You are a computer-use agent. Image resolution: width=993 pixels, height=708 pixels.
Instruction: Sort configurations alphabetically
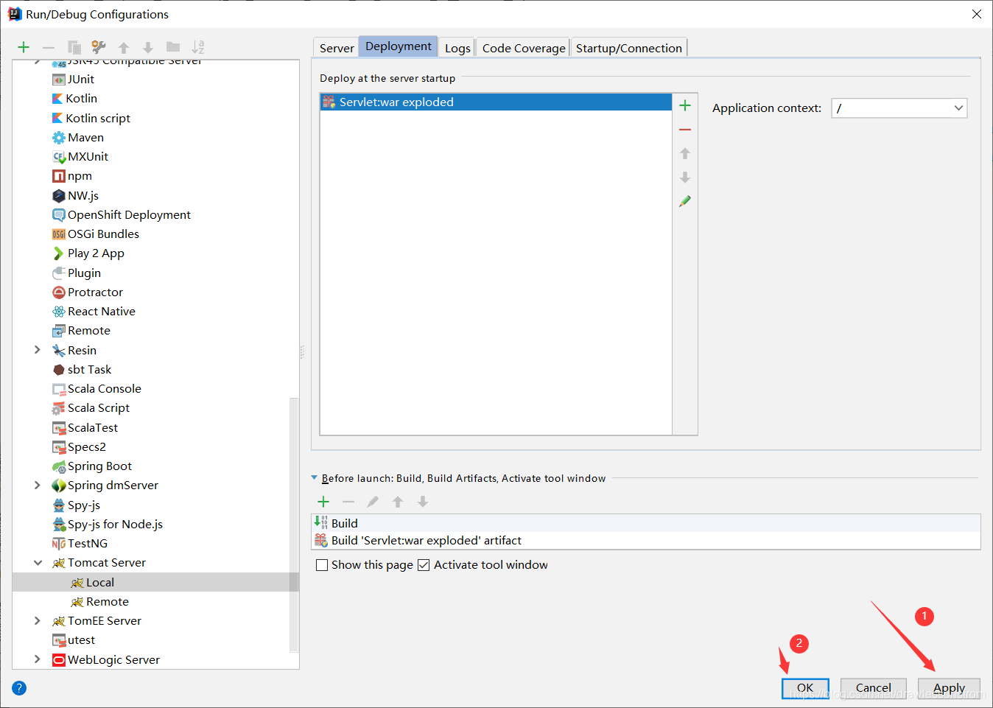[198, 47]
